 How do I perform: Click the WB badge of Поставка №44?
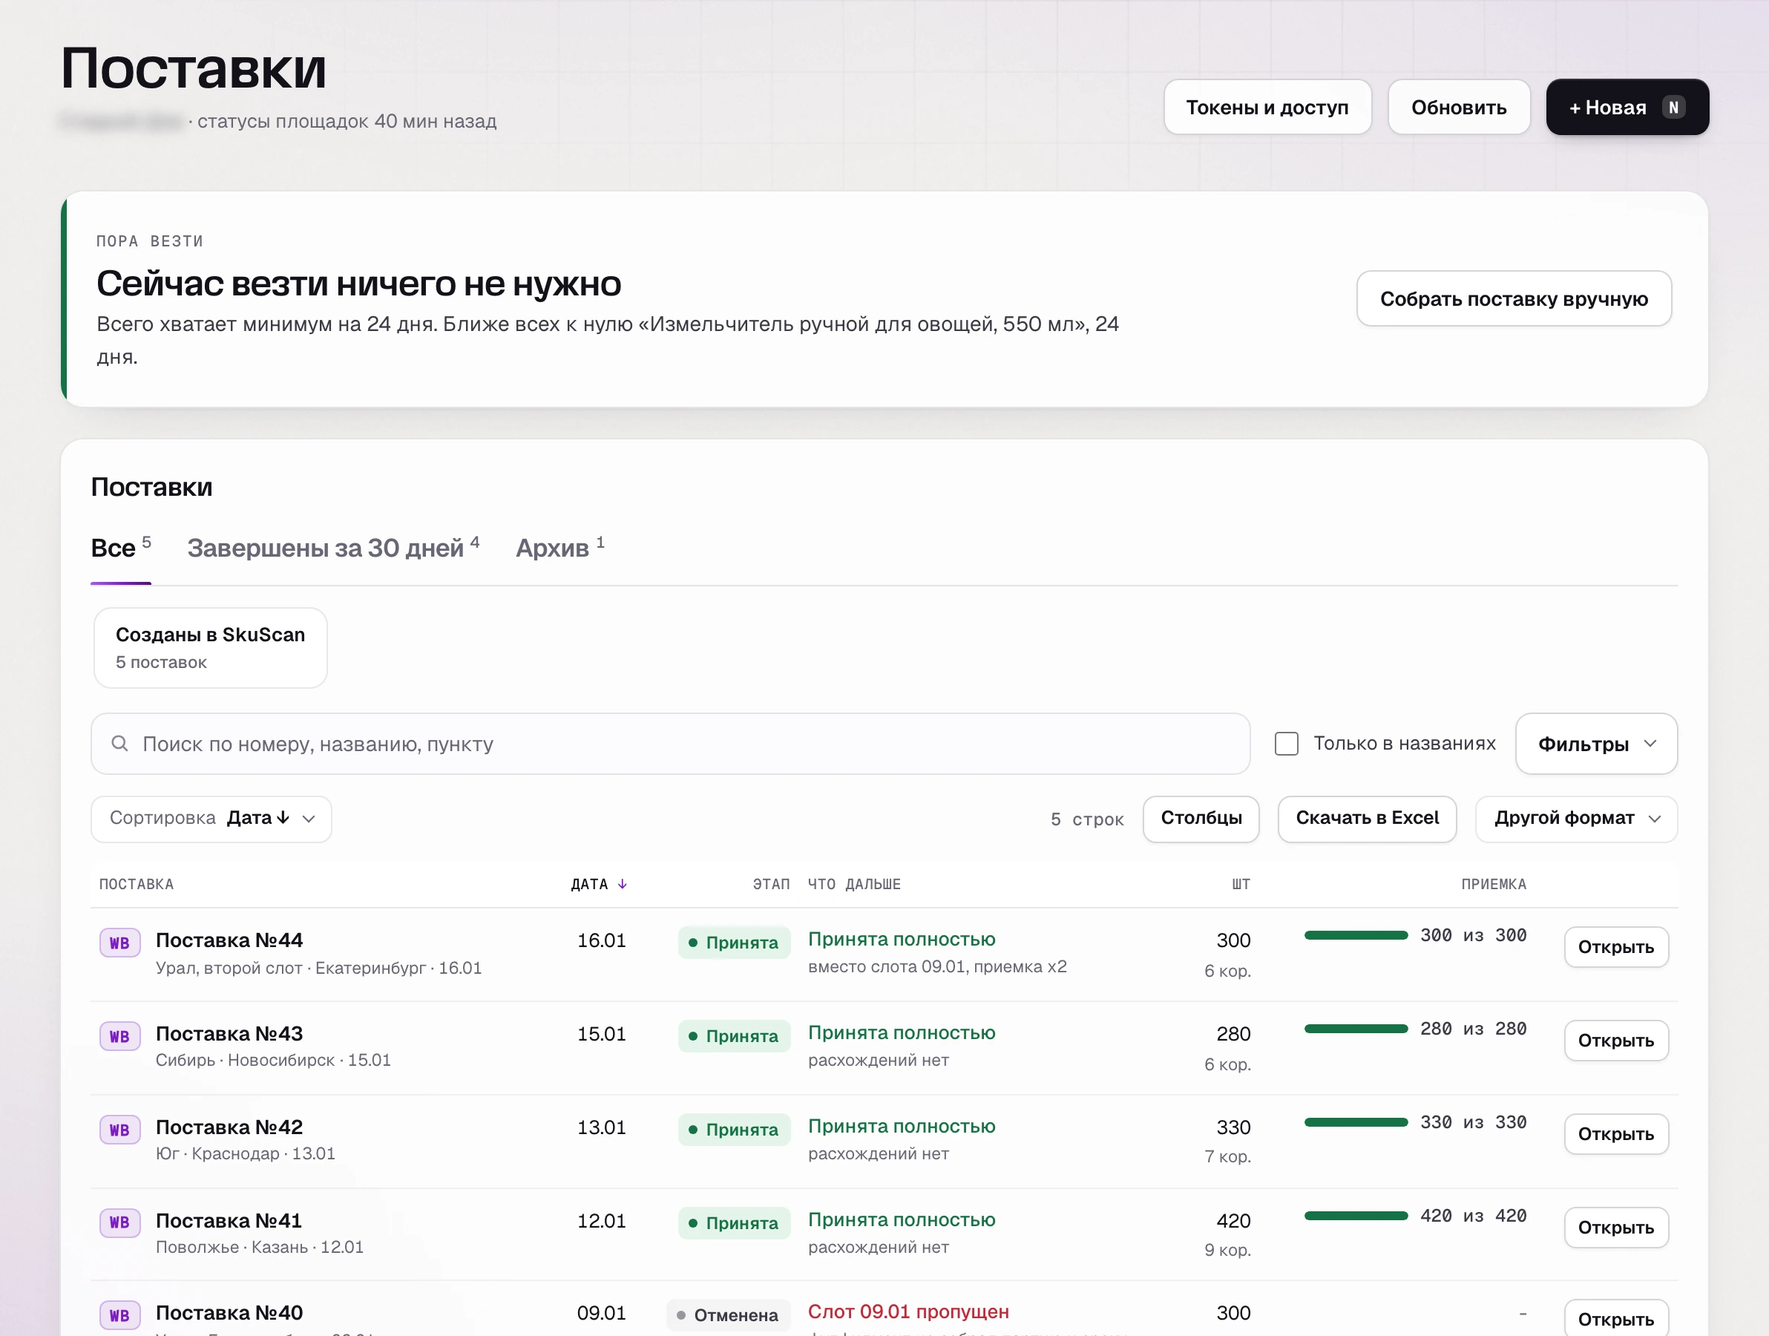point(119,943)
